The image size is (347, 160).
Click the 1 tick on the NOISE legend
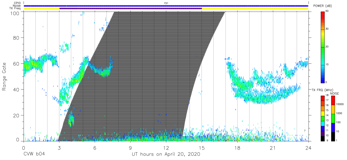337,140
